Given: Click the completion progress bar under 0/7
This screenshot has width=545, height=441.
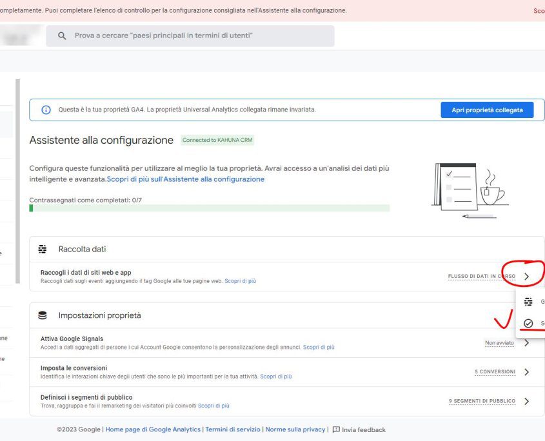Looking at the screenshot, I should coord(209,209).
